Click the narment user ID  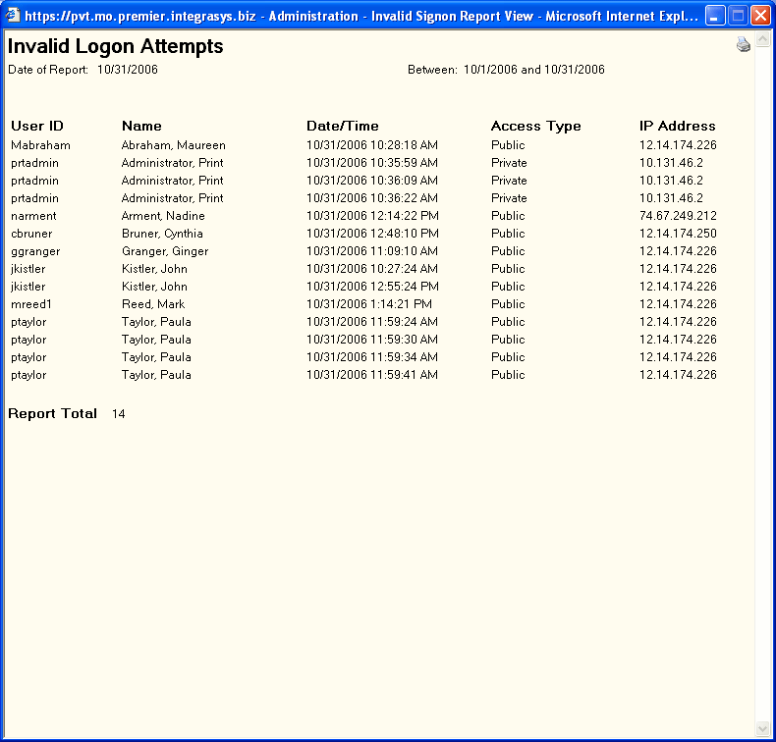[33, 216]
